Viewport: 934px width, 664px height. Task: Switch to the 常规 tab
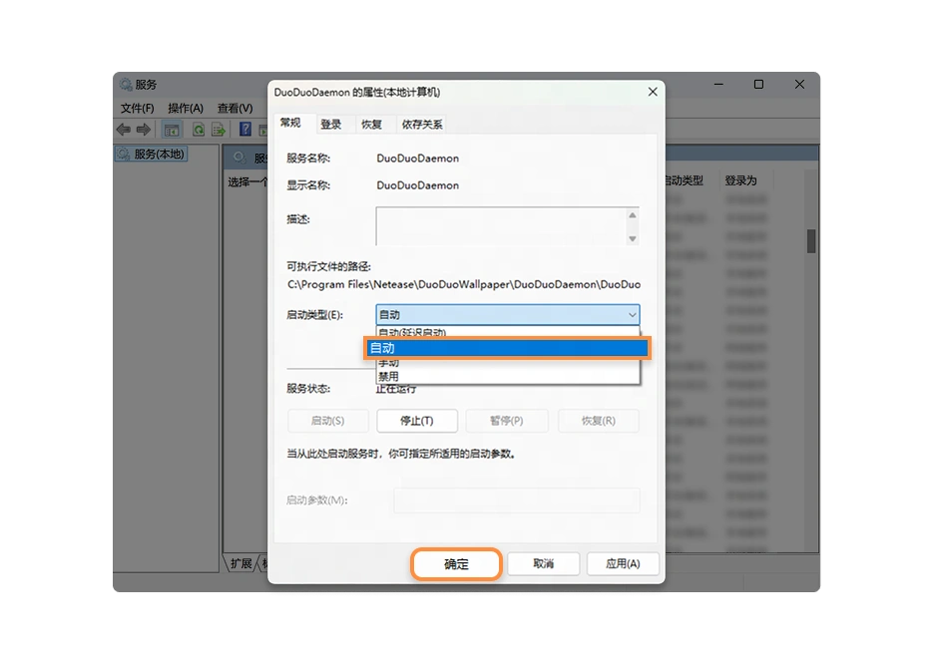click(x=290, y=123)
